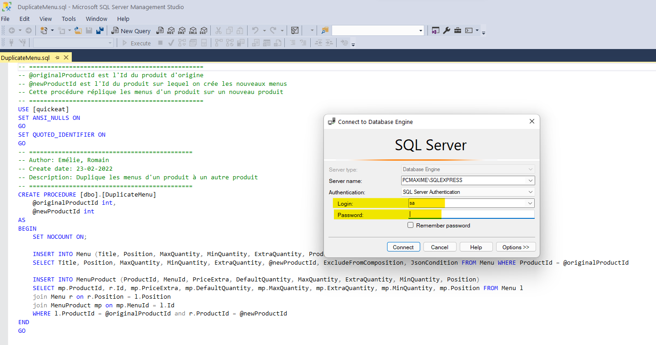The image size is (656, 345).
Task: Undo the last action
Action: (x=255, y=30)
